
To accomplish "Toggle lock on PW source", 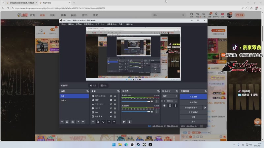I will (x=115, y=112).
